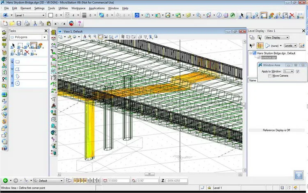The width and height of the screenshot is (308, 193).
Task: Click the Cut scissors icon
Action: (35, 23)
